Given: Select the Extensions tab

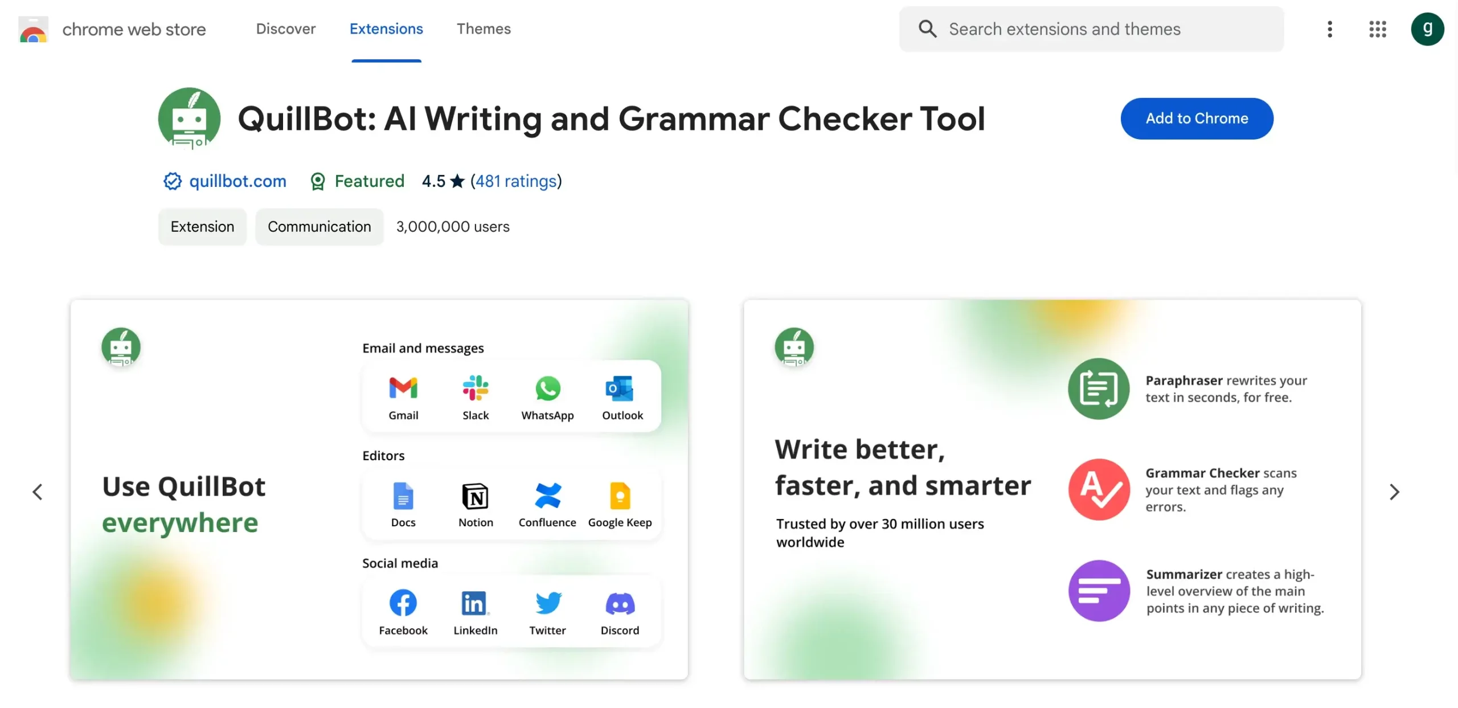Looking at the screenshot, I should (386, 29).
